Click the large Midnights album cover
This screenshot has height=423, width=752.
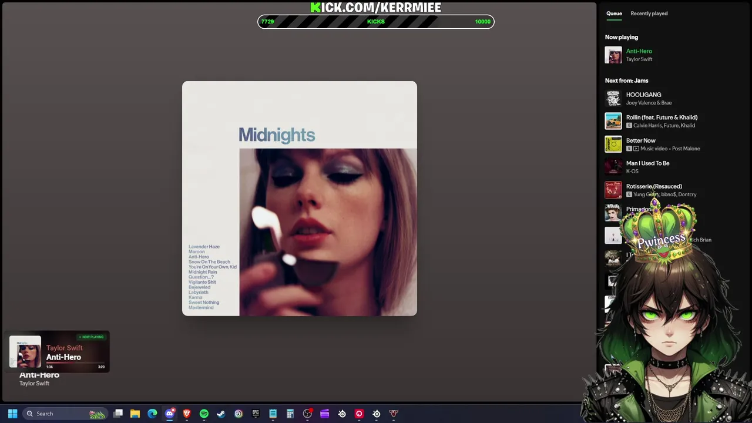coord(300,199)
